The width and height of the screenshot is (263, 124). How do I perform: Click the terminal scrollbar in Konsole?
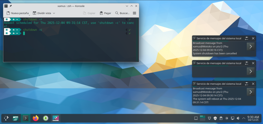coord(137,40)
